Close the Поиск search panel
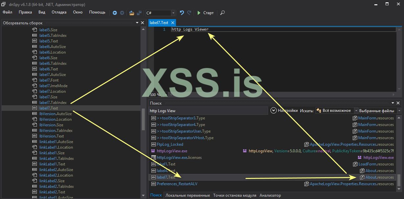Screen dimensions: 404x199 coord(398,103)
